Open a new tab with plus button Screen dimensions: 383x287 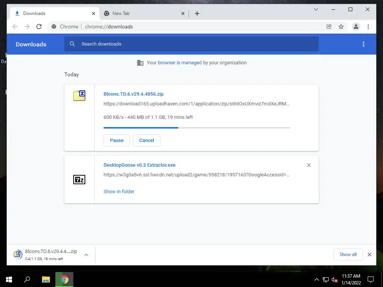(x=197, y=13)
